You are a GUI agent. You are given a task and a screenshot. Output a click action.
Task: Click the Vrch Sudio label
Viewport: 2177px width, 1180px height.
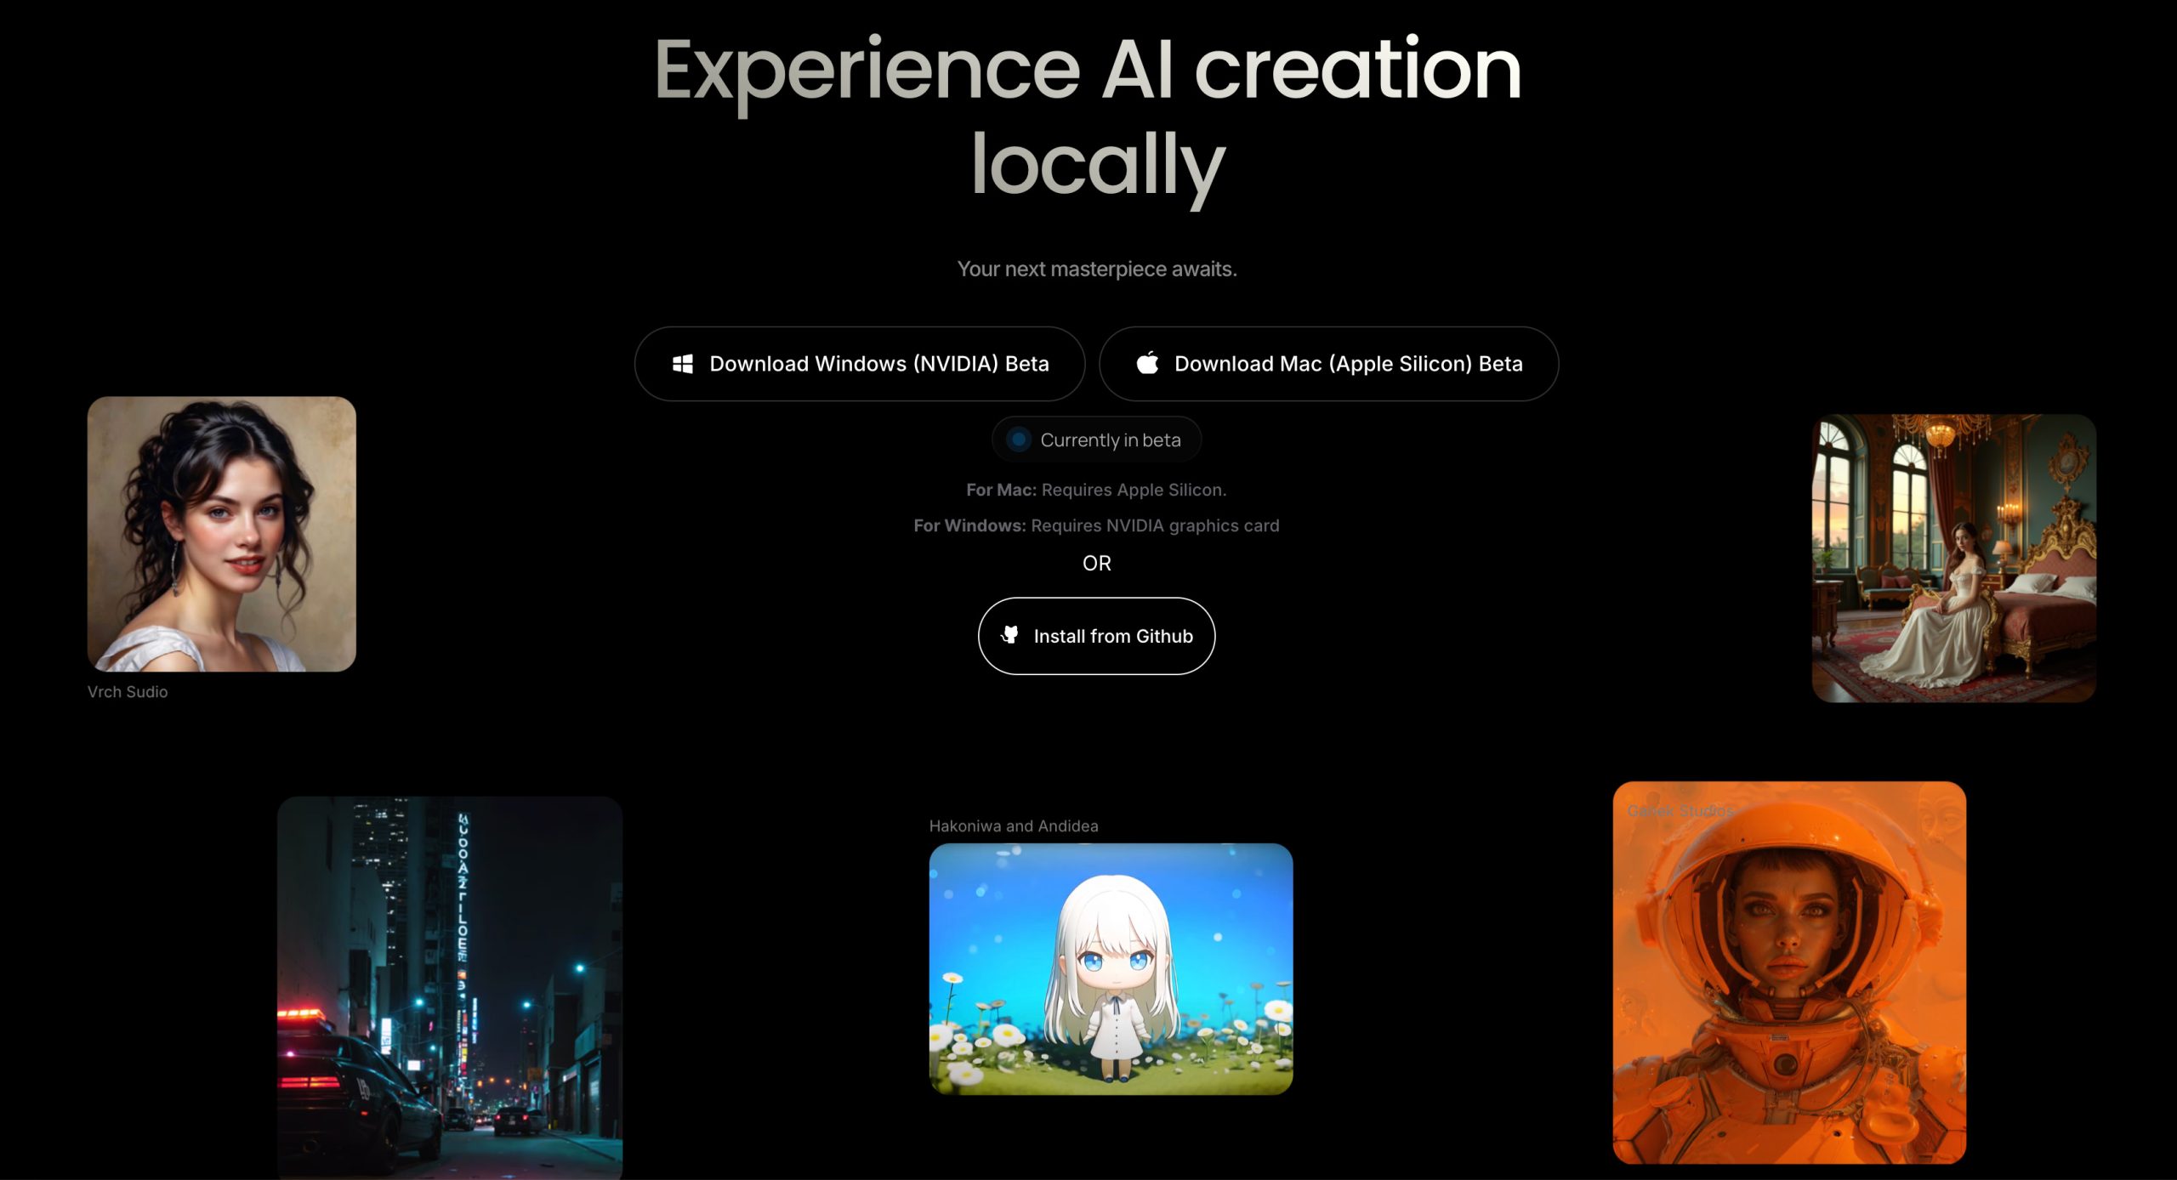(x=128, y=691)
